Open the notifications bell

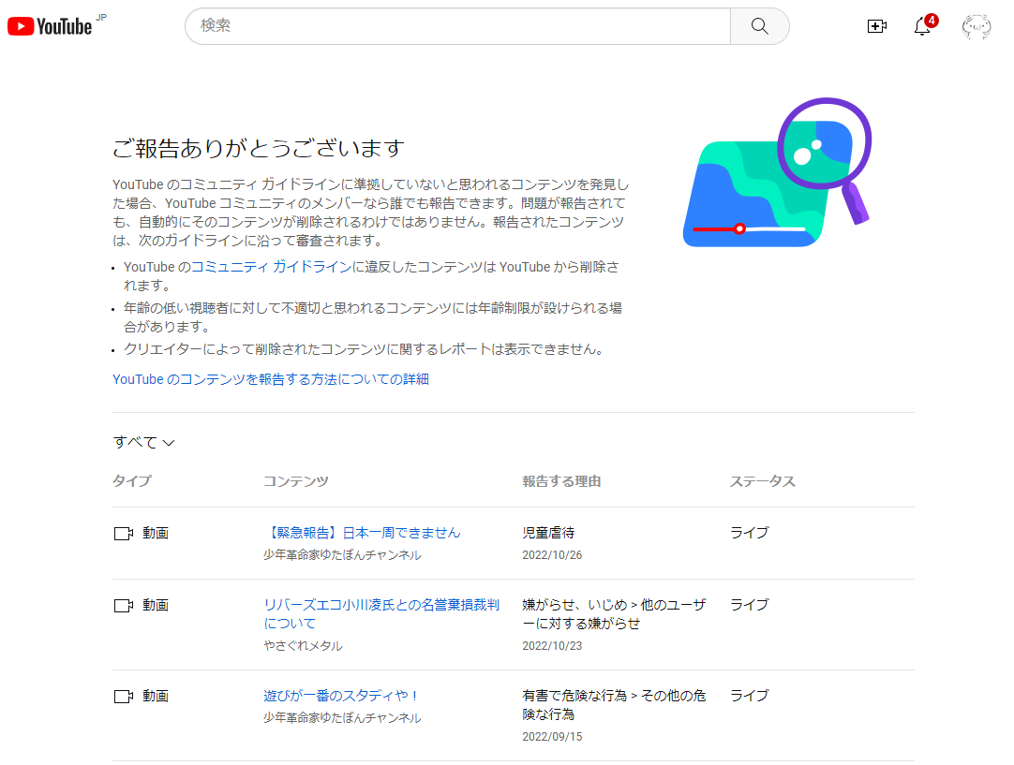coord(923,26)
